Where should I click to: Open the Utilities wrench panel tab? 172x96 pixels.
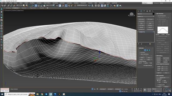153,11
